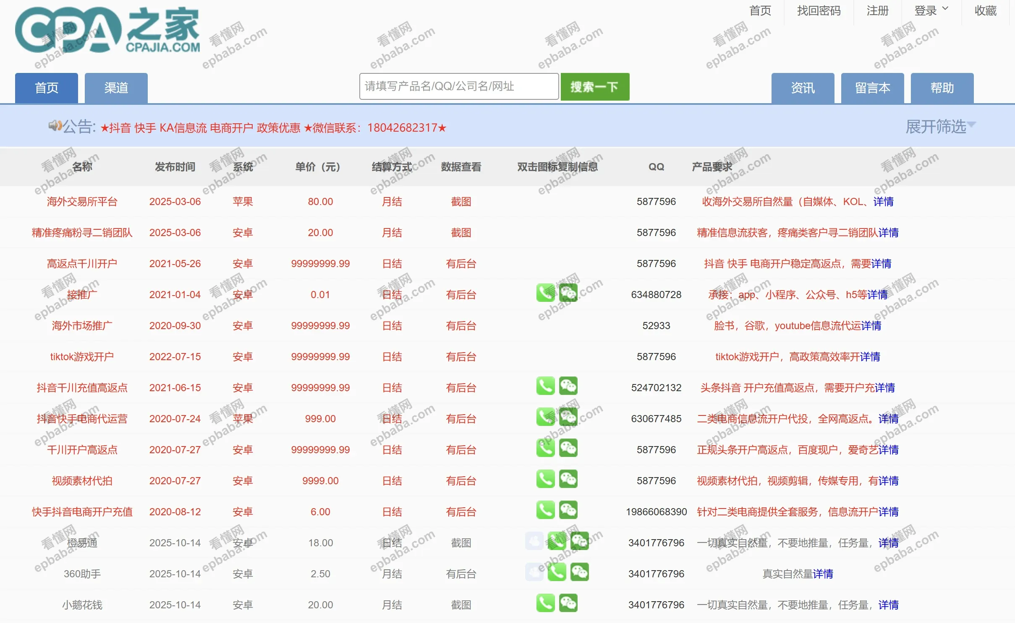Open the 资讯 tab

click(802, 88)
